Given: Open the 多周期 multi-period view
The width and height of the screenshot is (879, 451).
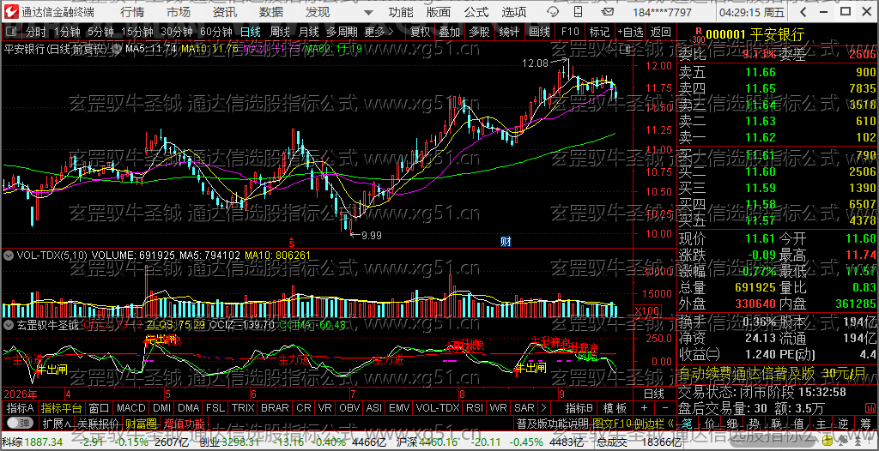Looking at the screenshot, I should pos(343,32).
